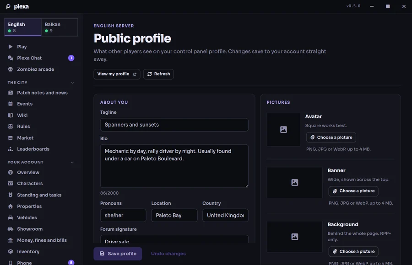Viewport: 412px width, 265px height.
Task: Click the Events calendar icon
Action: 11,104
